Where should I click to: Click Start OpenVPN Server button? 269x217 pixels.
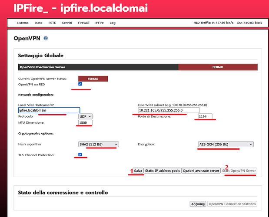[239, 171]
